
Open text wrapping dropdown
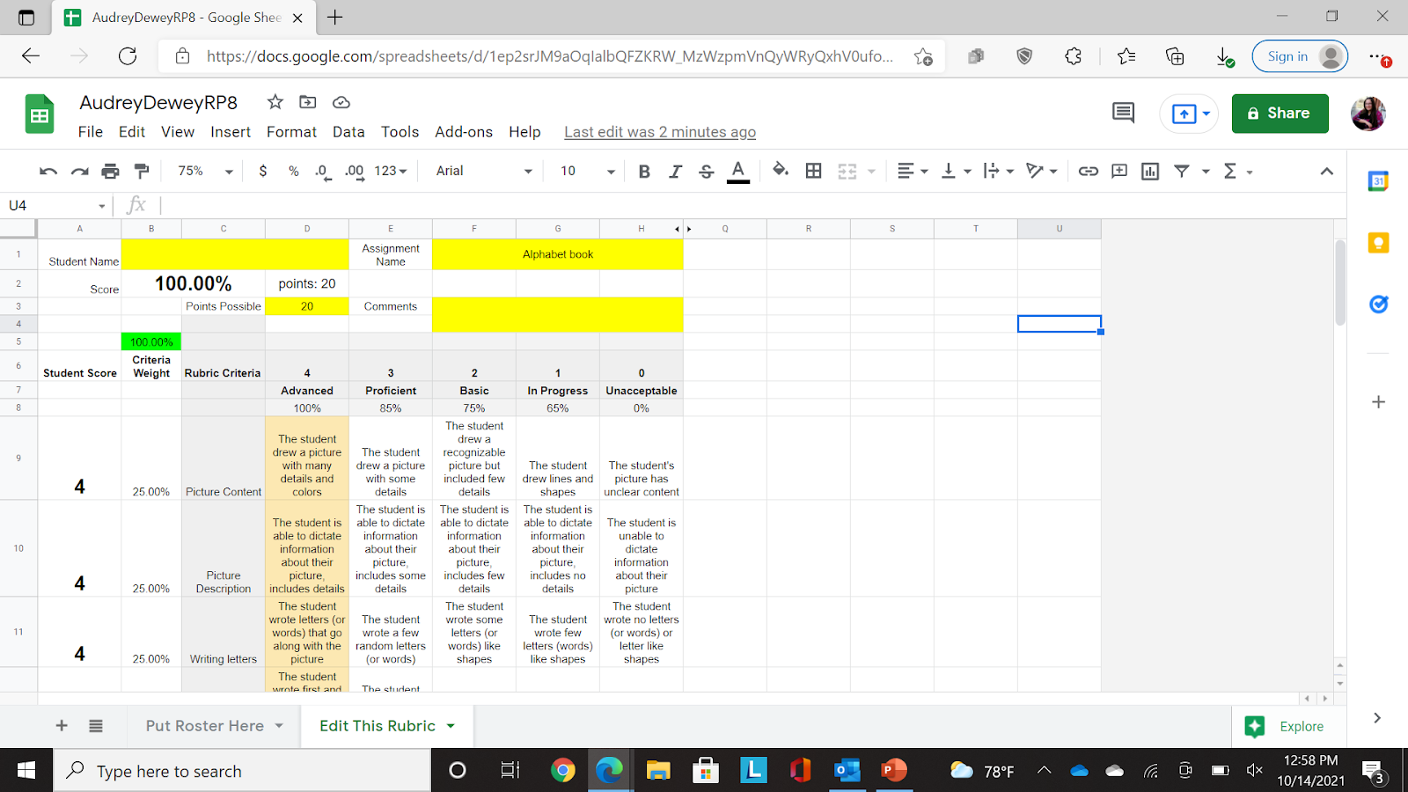pyautogui.click(x=998, y=171)
